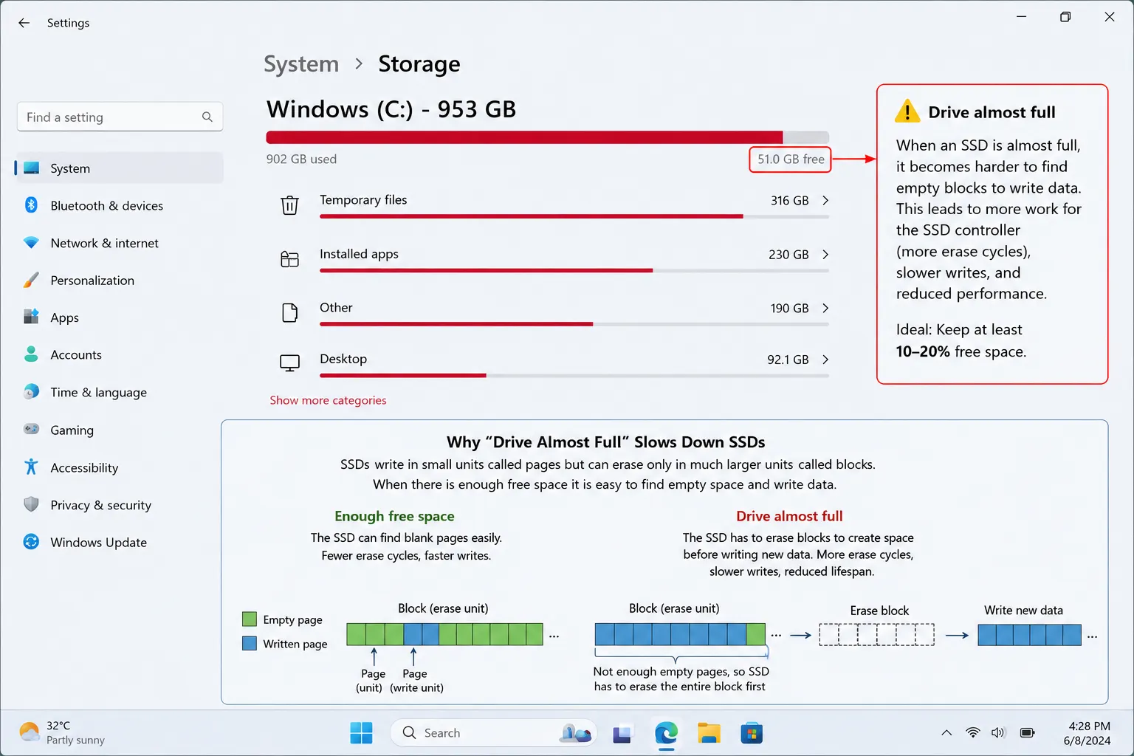The height and width of the screenshot is (756, 1134).
Task: Click the System monitor icon in sidebar
Action: coord(31,168)
